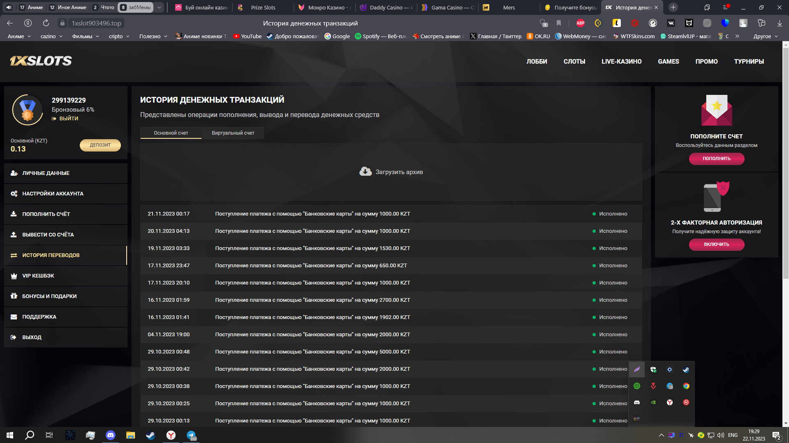
Task: Expand the cazino bookmarks folder
Action: 51,36
